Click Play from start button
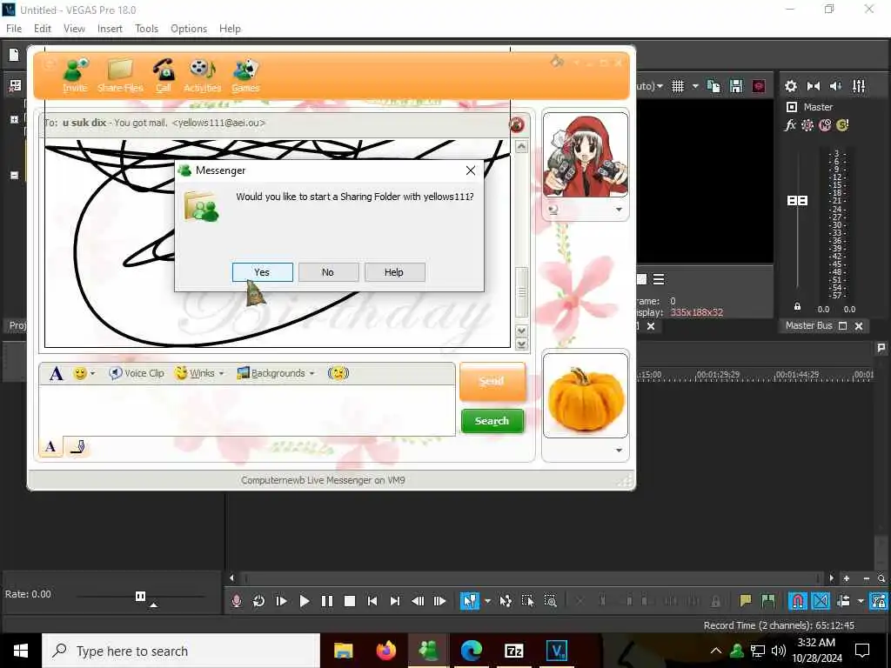This screenshot has height=668, width=891. click(x=281, y=601)
